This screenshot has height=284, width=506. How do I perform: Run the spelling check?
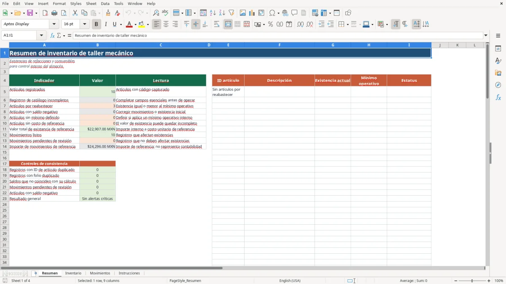coord(165,13)
